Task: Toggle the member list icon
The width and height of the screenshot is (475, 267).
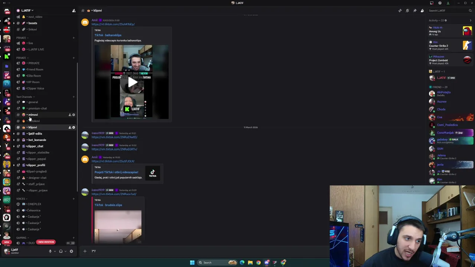Action: (422, 10)
